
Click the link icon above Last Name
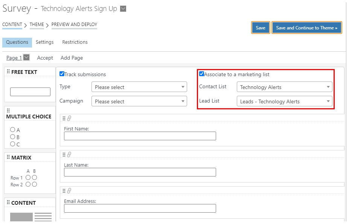pyautogui.click(x=69, y=155)
